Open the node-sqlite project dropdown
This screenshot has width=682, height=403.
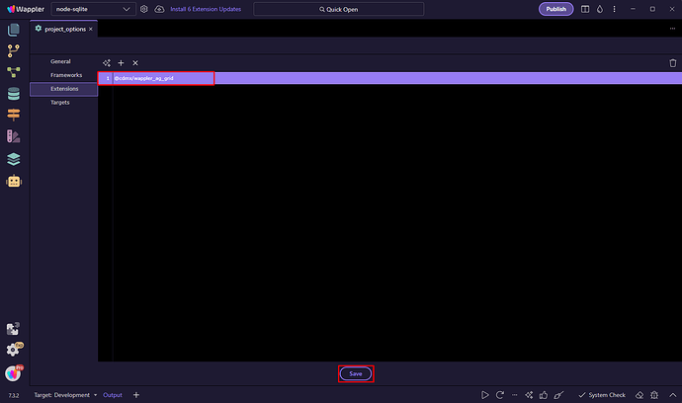(x=93, y=9)
